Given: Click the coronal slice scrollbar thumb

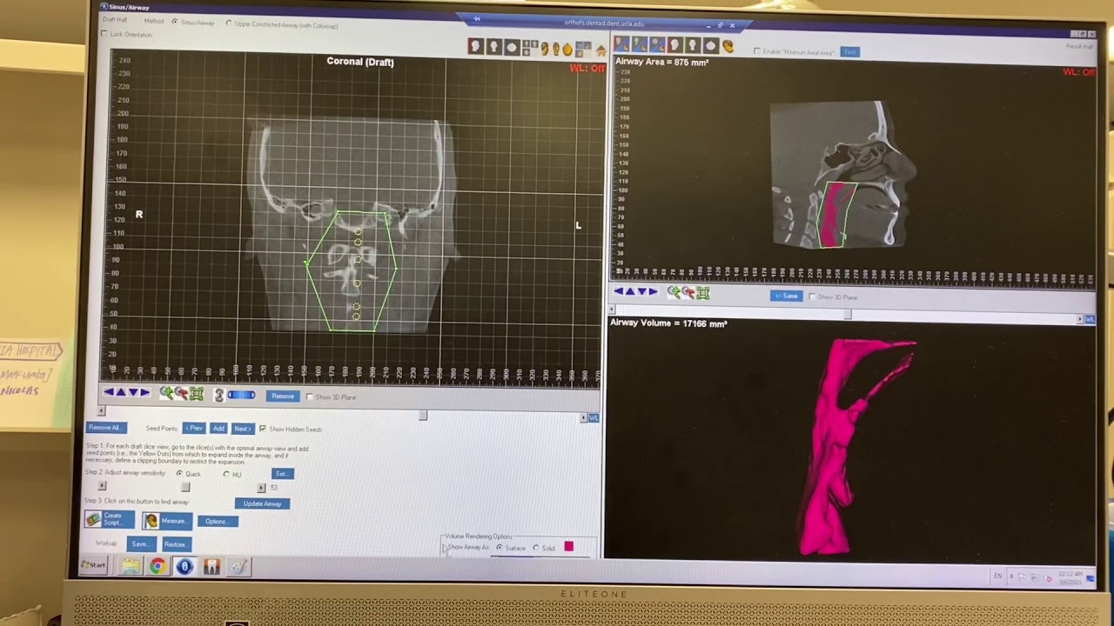Looking at the screenshot, I should tap(423, 416).
